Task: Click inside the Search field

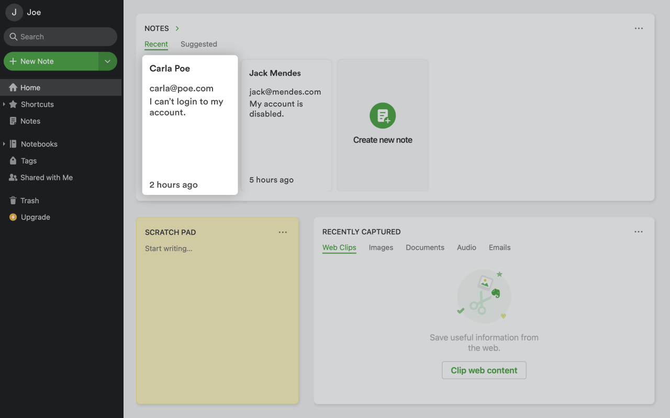Action: click(x=60, y=37)
